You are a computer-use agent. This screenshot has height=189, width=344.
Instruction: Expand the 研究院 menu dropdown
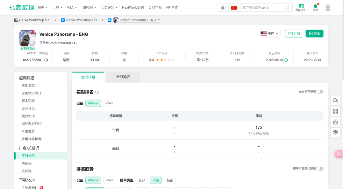(89, 7)
